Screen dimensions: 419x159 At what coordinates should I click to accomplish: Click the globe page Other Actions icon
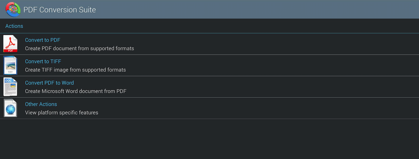10,108
